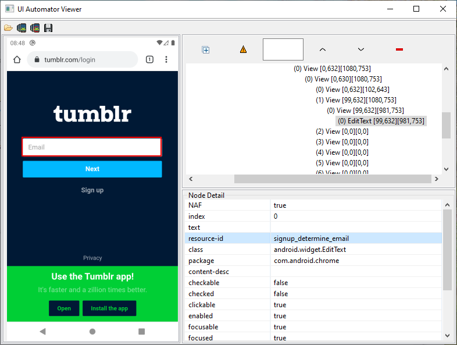Click the Email field in the screenshot
The image size is (457, 345).
[x=92, y=147]
